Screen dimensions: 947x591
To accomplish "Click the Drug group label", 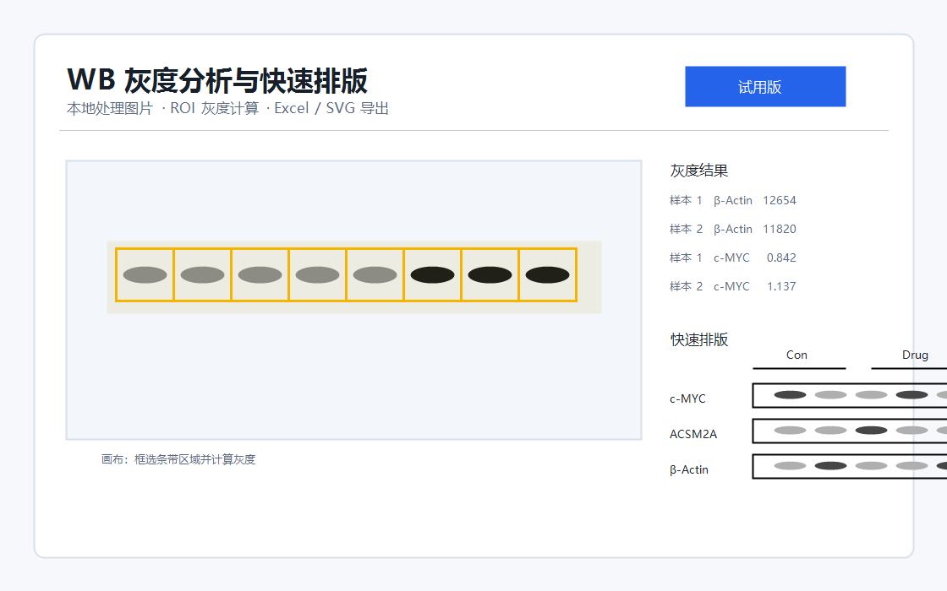I will pos(915,355).
